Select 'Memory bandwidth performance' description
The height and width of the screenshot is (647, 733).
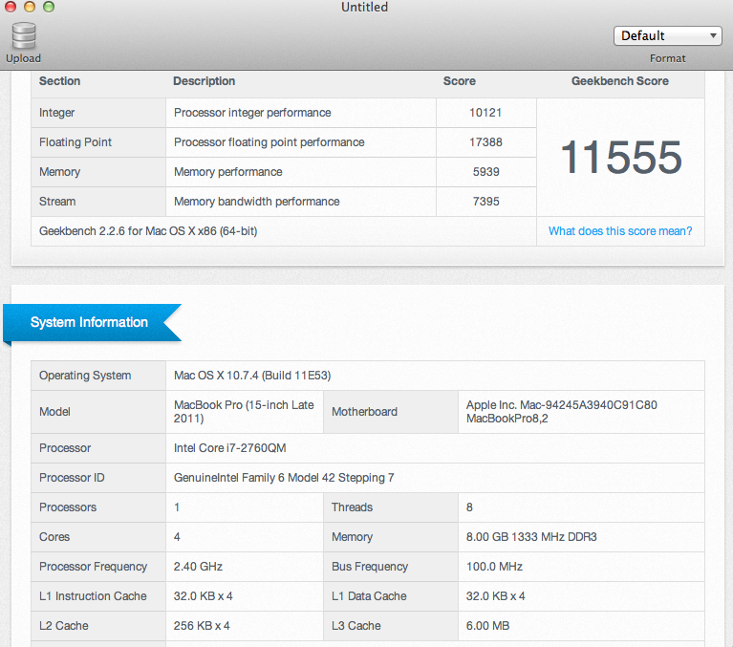click(x=257, y=202)
